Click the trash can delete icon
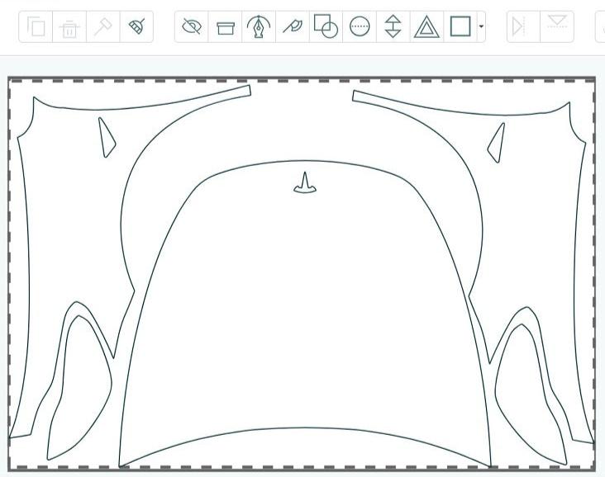Screen dimensions: 605x477 (x=69, y=28)
